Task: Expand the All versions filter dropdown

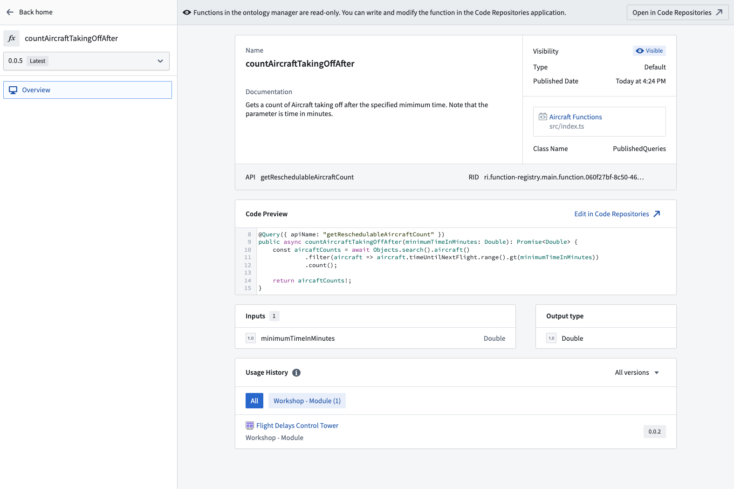Action: coord(637,372)
